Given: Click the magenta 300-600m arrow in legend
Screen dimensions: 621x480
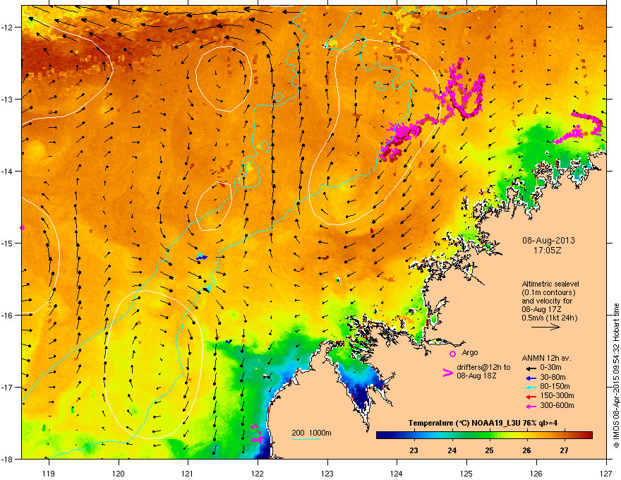Looking at the screenshot, I should tap(531, 406).
